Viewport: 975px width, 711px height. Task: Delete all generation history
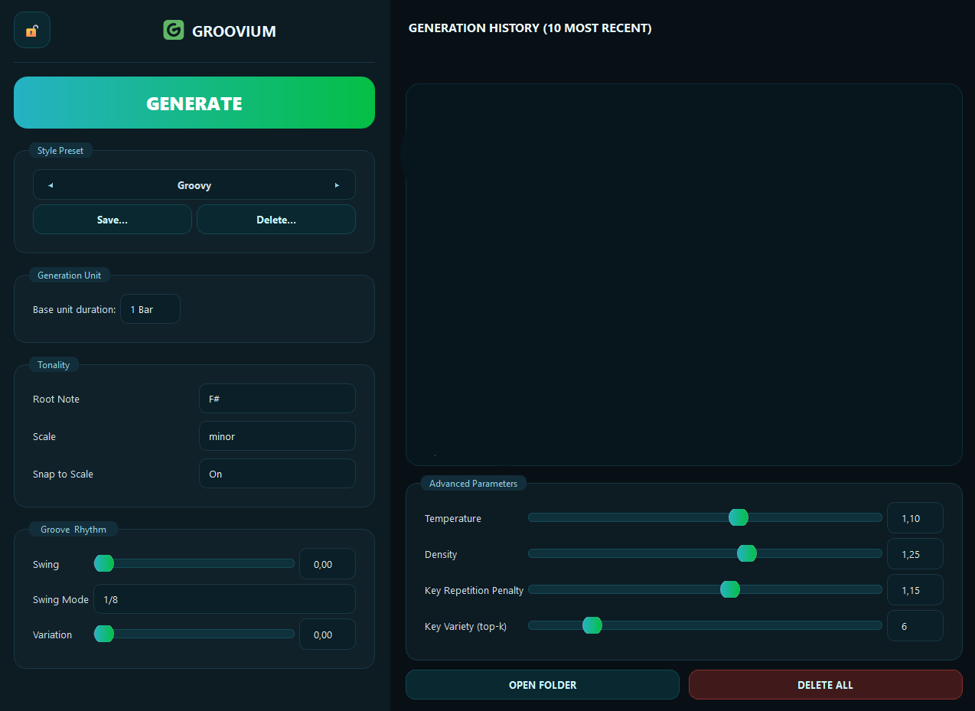point(825,685)
